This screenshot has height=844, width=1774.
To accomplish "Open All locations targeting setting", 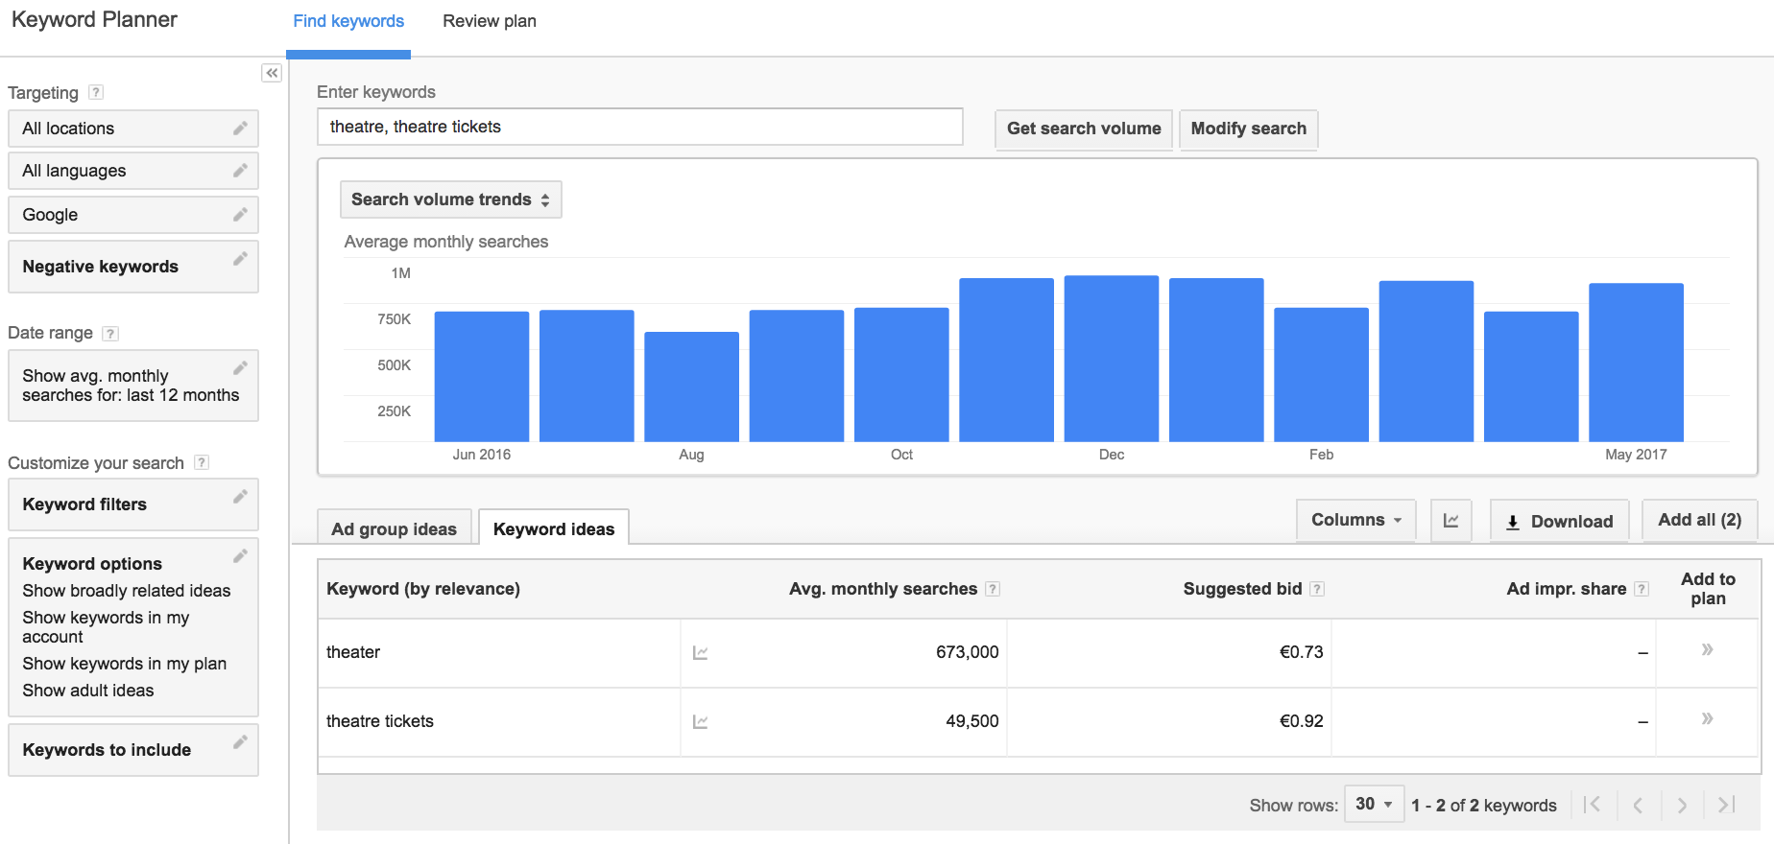I will pos(133,129).
